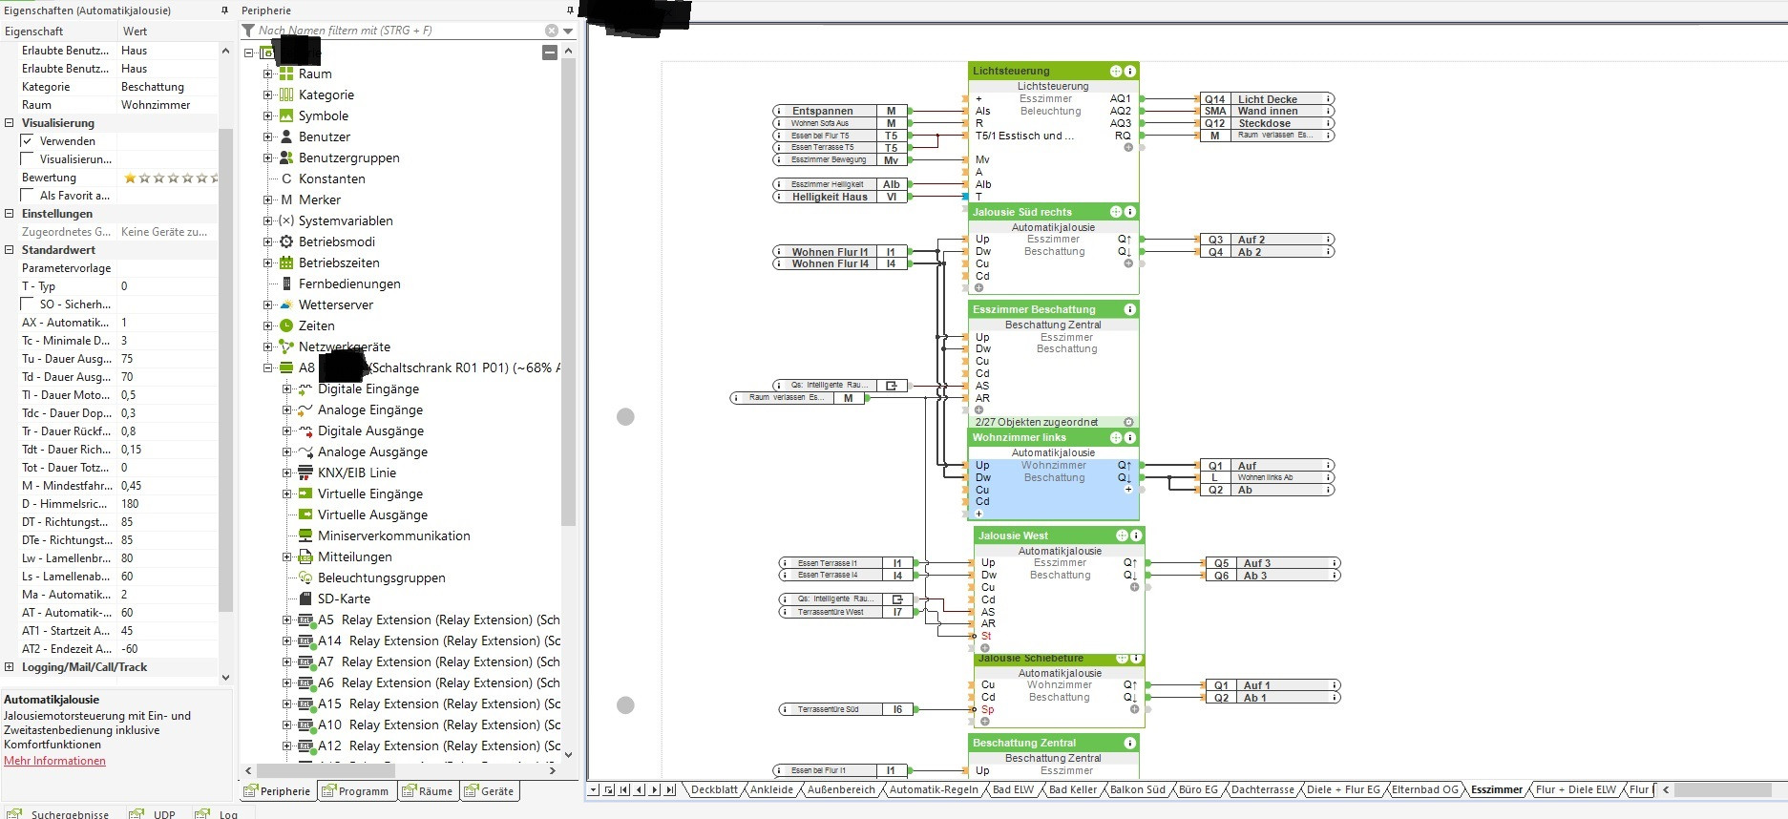Screen dimensions: 1788x819
Task: Pin the Eigenschaften panel
Action: click(225, 10)
